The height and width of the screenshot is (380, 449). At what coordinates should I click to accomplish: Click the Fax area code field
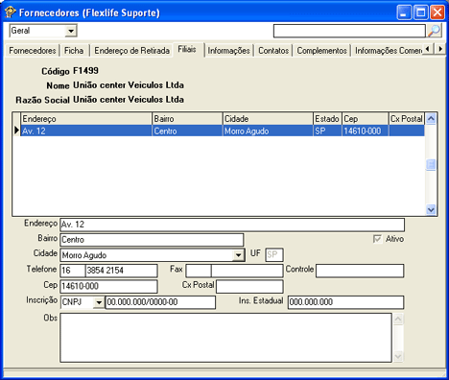click(x=199, y=271)
